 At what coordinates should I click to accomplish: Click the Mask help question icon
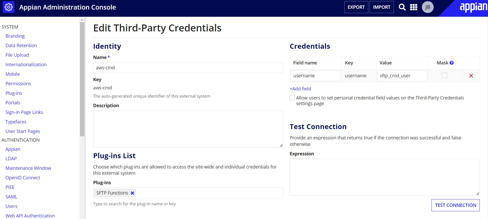pyautogui.click(x=452, y=63)
